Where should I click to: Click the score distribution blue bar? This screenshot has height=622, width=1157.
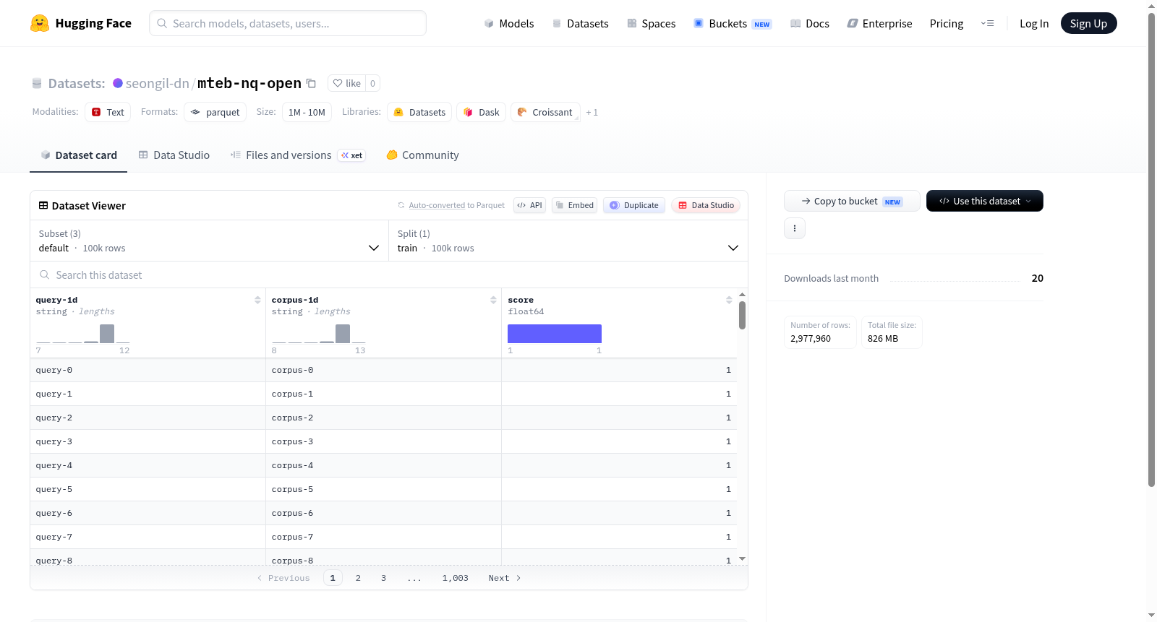click(x=555, y=334)
